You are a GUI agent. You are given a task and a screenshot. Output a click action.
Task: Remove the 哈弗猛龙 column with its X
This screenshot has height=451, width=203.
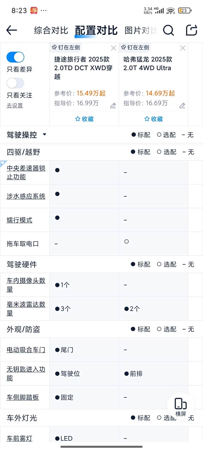click(182, 48)
